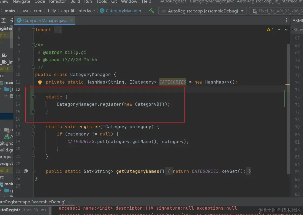Click the folded return CATEGORIES.keySet() body
The height and width of the screenshot is (215, 303).
(x=208, y=171)
